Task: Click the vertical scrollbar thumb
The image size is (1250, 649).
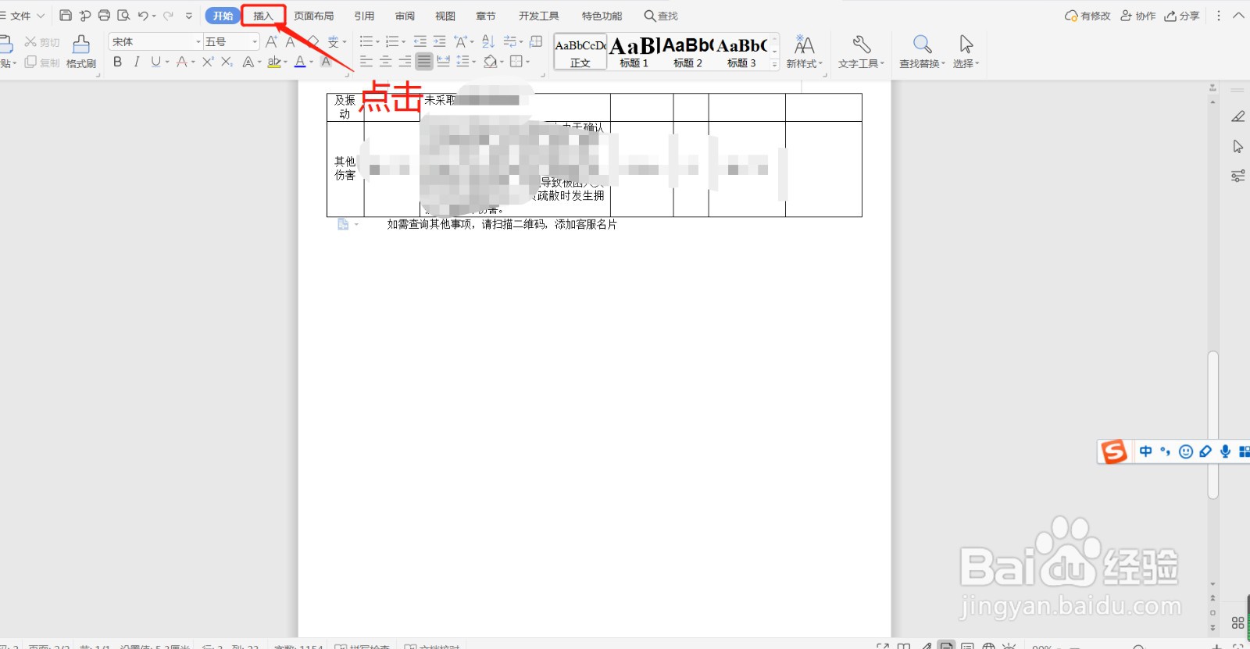Action: [1212, 425]
